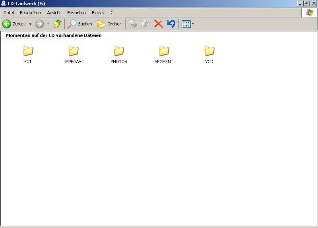Select the MPEGAV folder icon

(x=73, y=51)
